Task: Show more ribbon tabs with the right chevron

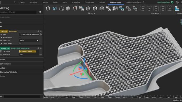Action: (144, 2)
